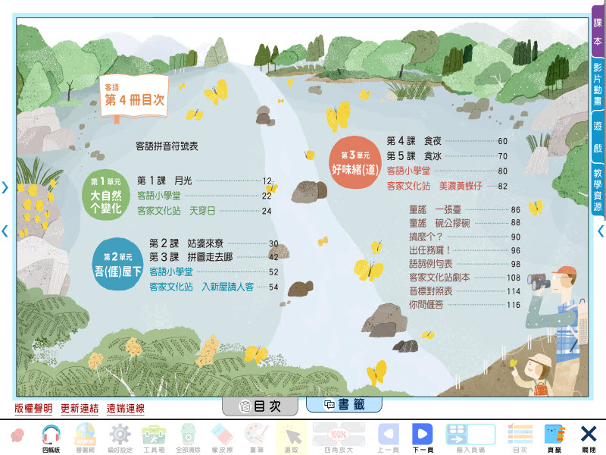This screenshot has width=606, height=455.
Task: Click the orange 第3單元 好味緒 circle
Action: (355, 162)
